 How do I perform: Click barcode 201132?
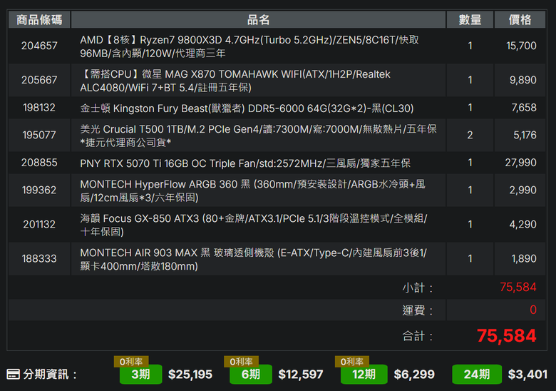[x=39, y=224]
